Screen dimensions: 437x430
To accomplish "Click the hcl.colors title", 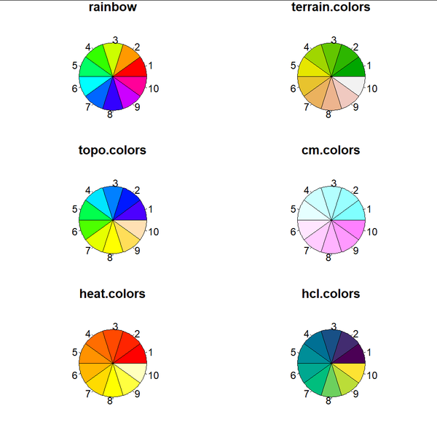I will pyautogui.click(x=331, y=294).
